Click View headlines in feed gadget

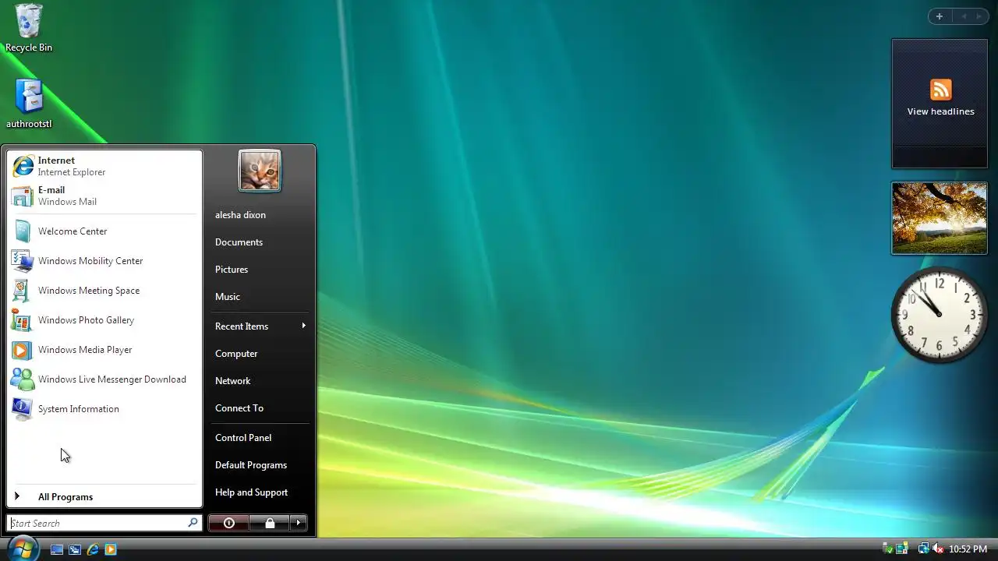pos(940,111)
